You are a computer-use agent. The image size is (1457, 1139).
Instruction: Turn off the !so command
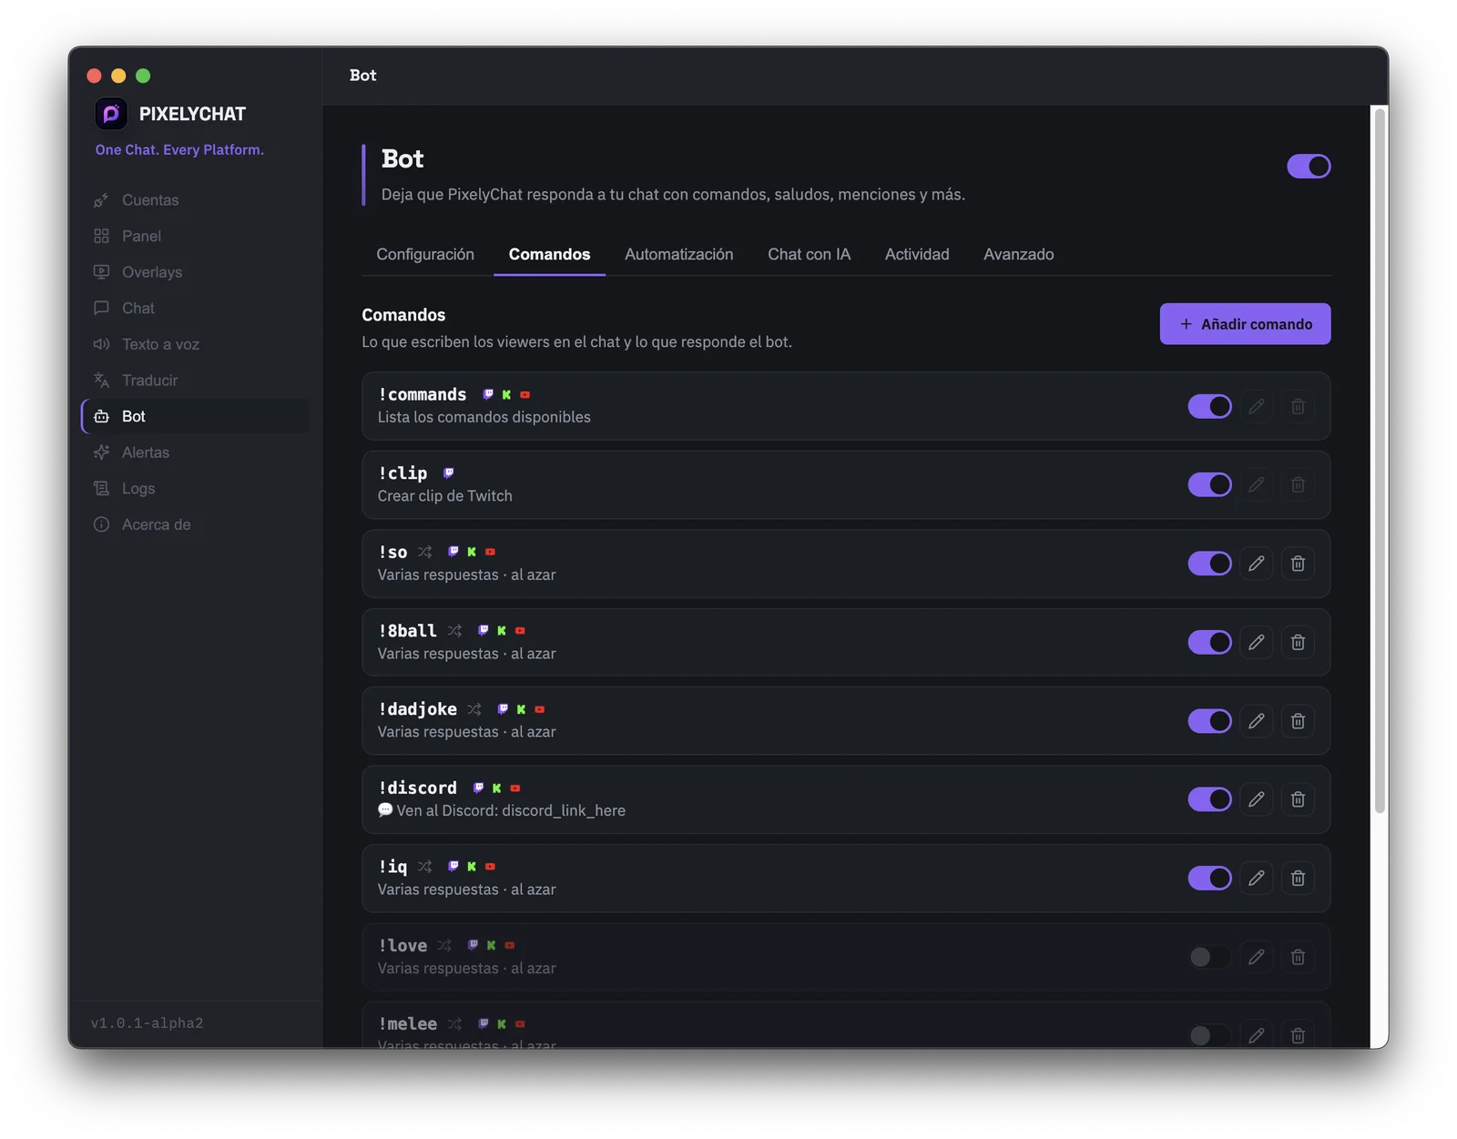pyautogui.click(x=1209, y=564)
